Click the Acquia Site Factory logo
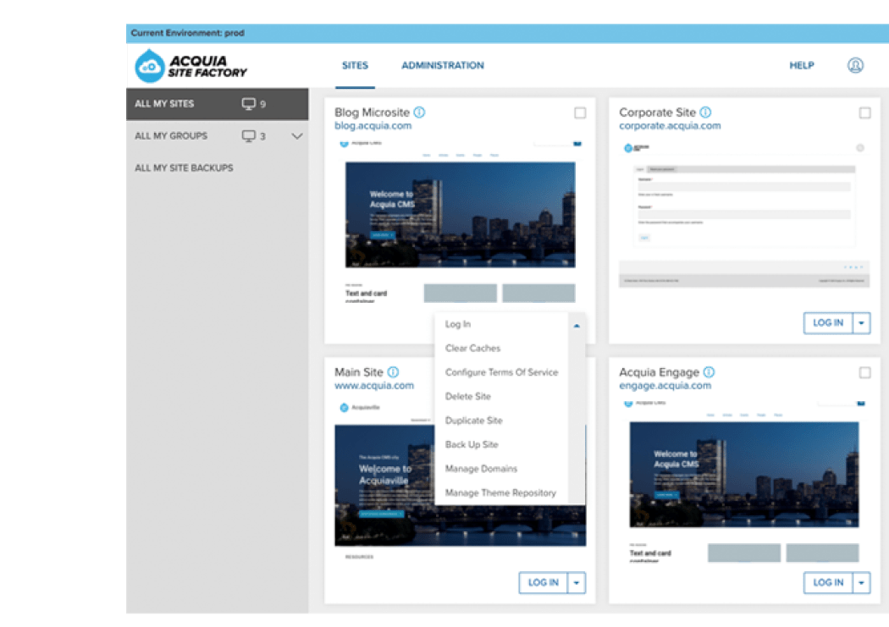Screen dimensions: 889x627 (x=191, y=66)
